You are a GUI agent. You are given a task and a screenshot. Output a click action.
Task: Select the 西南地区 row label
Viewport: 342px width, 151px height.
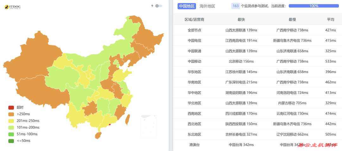(x=194, y=114)
